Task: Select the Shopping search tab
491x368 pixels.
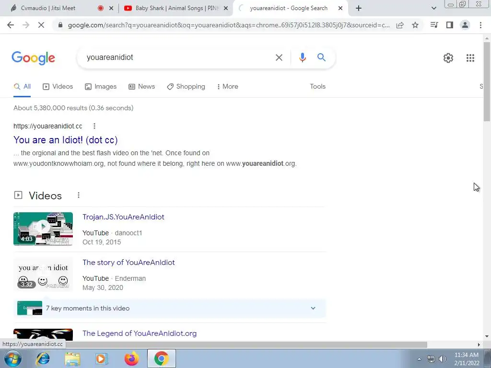Action: tap(186, 87)
